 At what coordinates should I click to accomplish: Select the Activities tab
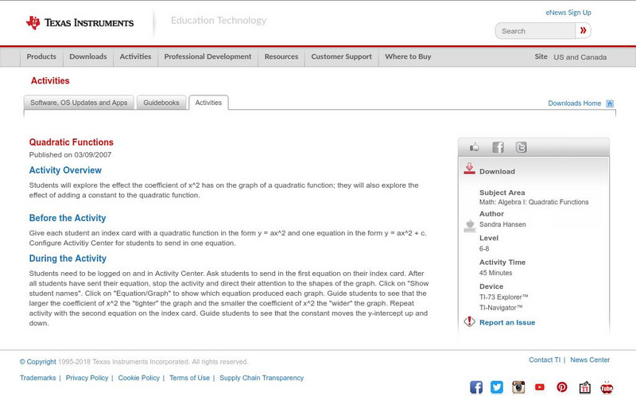(208, 103)
